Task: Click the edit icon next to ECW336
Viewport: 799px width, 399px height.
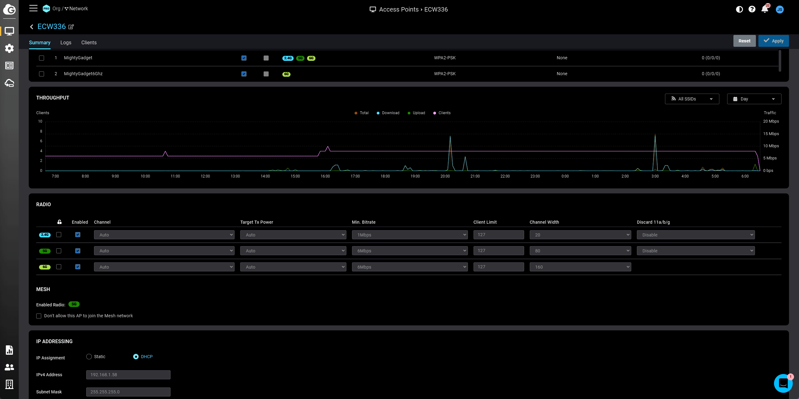Action: 71,27
